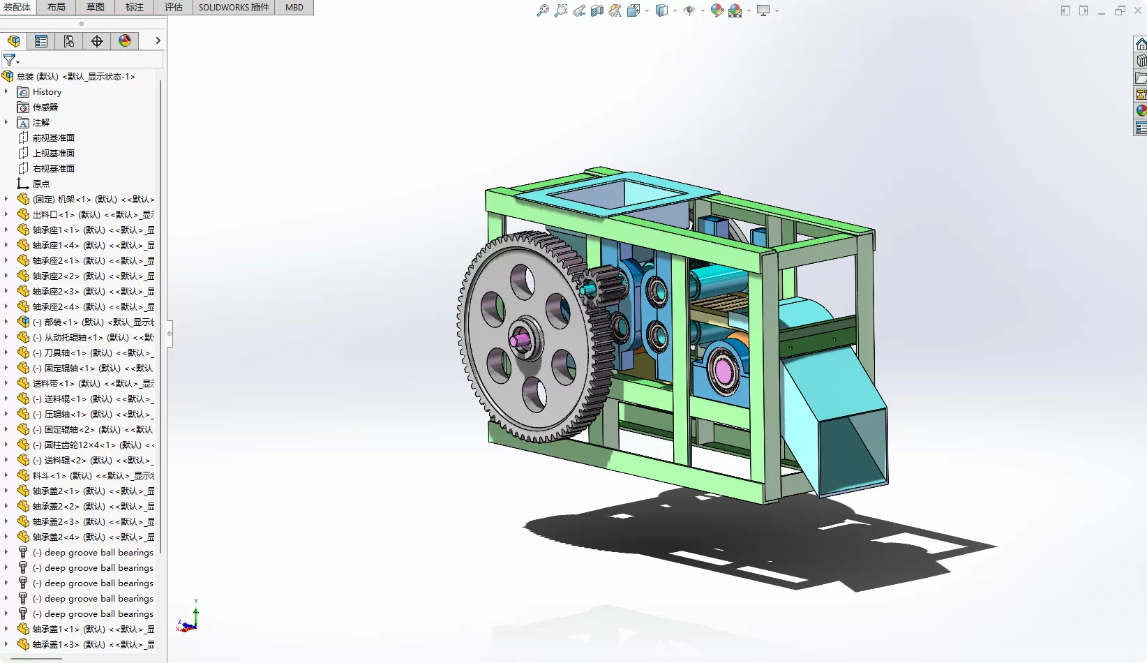Click the View Settings monitor icon
This screenshot has height=663, width=1147.
tap(763, 10)
